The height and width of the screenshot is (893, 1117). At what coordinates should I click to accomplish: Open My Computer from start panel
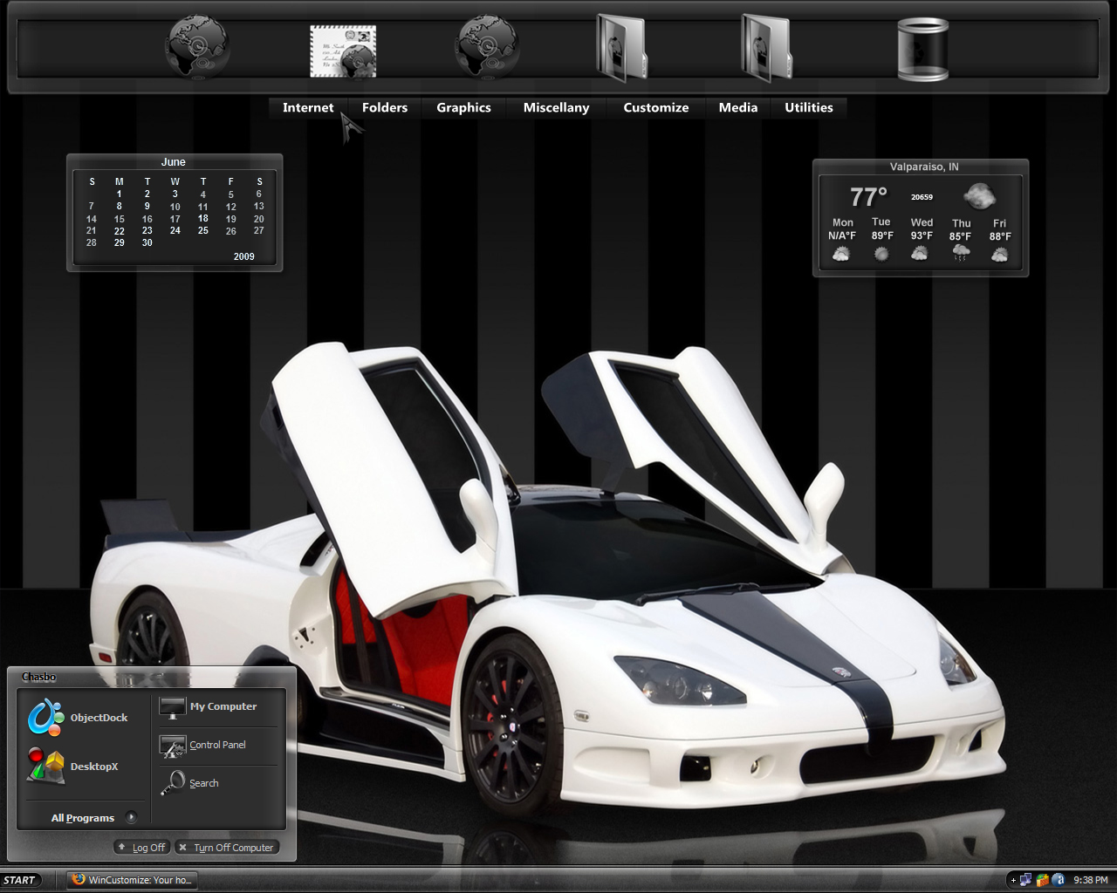[x=208, y=706]
